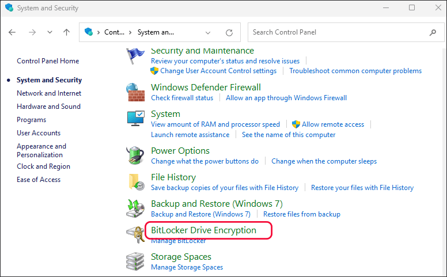Open Restore files from backup link
Screen dimensions: 447x277
(302, 214)
